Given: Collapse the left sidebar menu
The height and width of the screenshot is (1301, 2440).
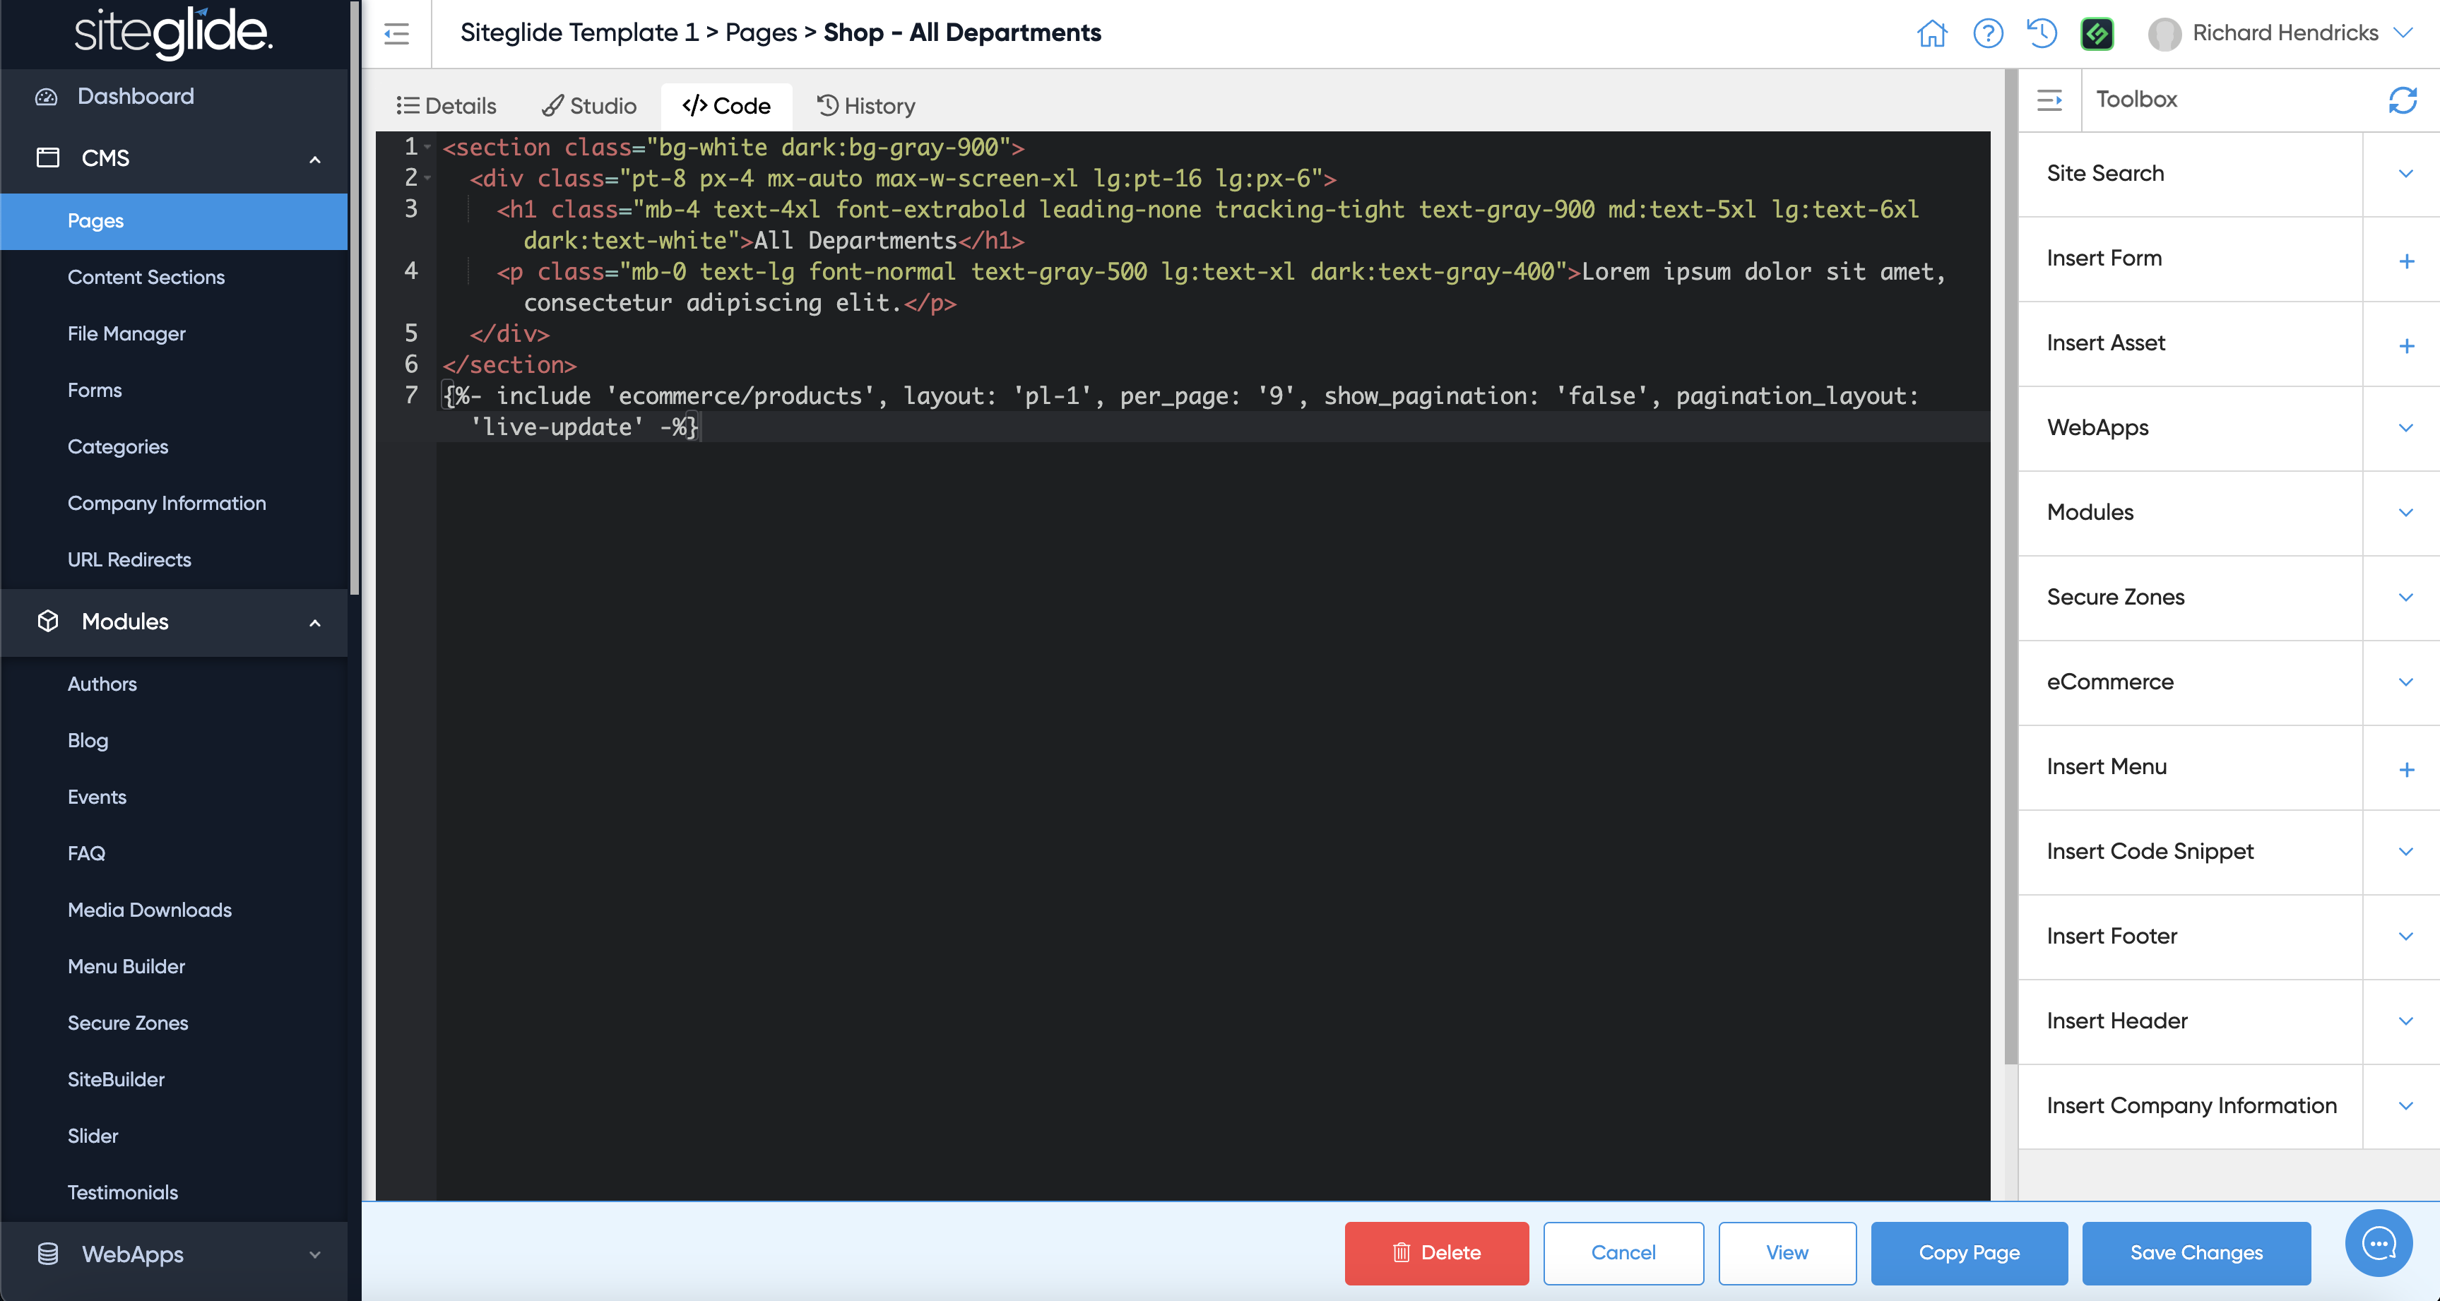Looking at the screenshot, I should (397, 34).
